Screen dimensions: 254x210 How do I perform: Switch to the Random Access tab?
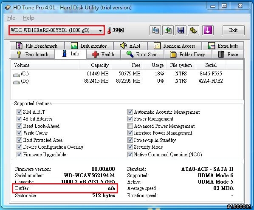tap(175, 46)
